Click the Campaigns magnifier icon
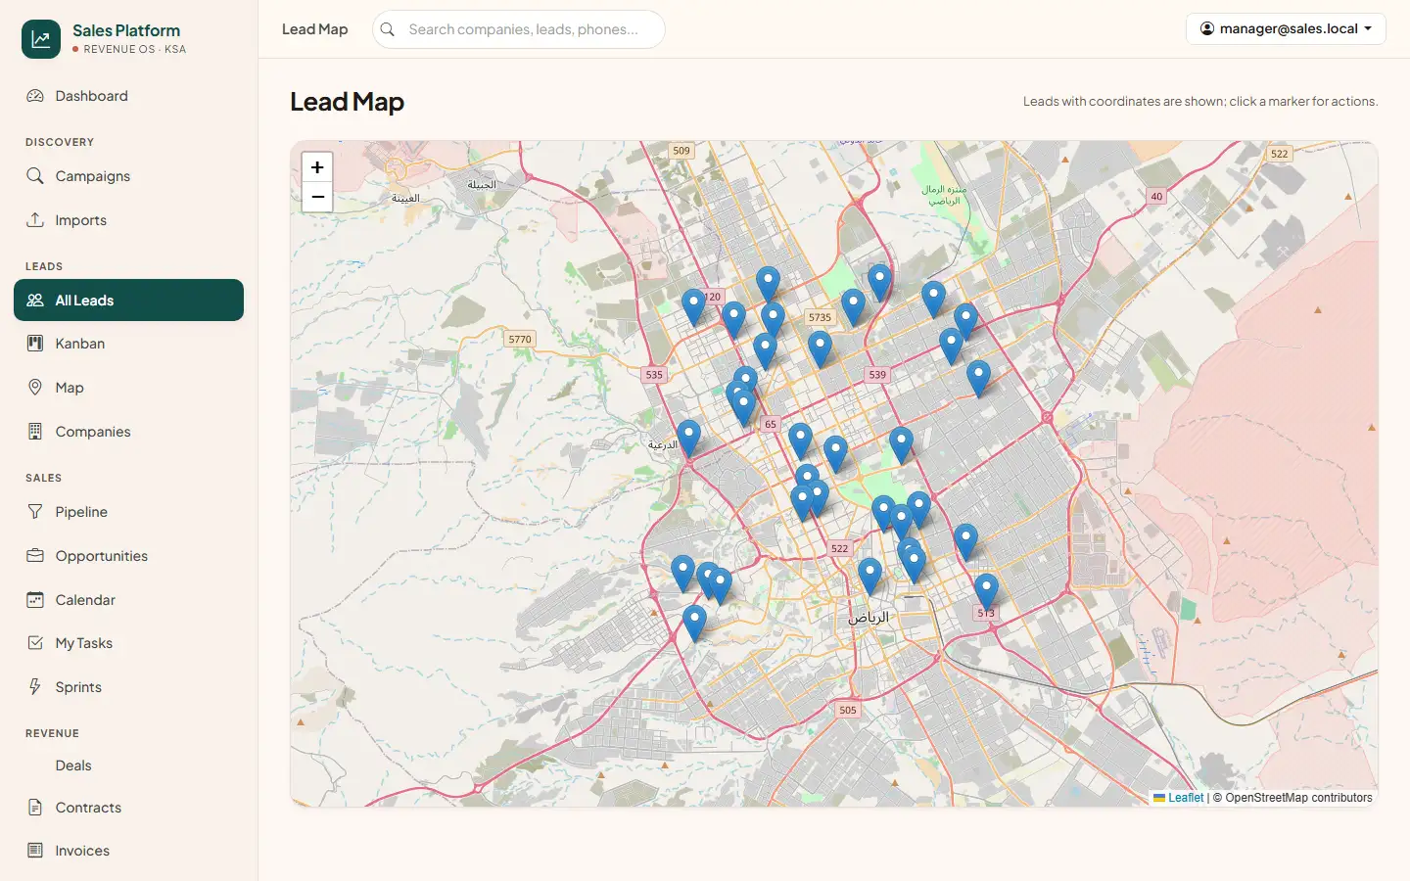1410x881 pixels. (x=35, y=176)
